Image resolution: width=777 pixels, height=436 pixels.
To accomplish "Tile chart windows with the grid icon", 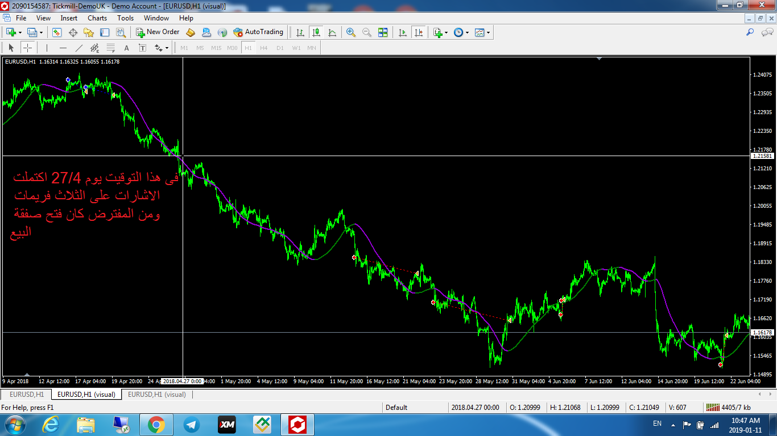I will pos(383,32).
